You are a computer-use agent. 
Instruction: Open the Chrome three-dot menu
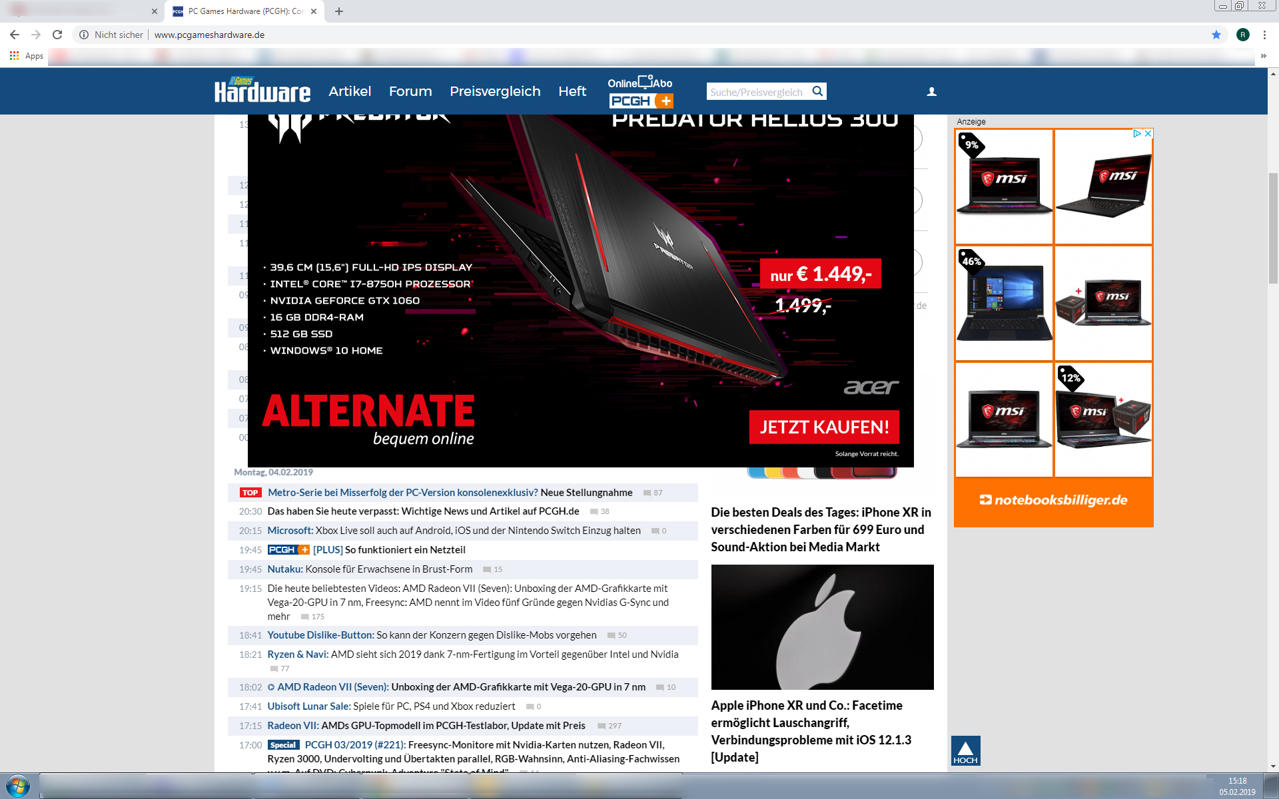coord(1264,35)
